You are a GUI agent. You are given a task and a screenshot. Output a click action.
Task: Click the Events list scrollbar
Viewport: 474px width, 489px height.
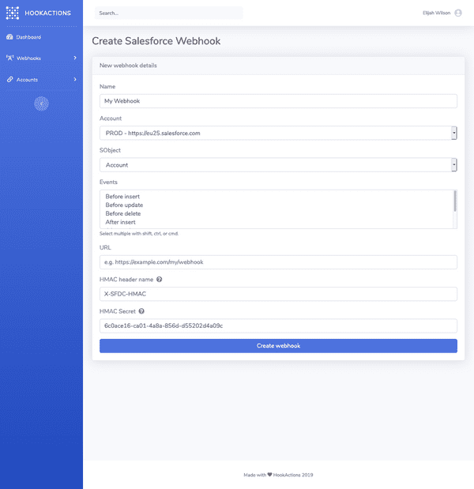455,201
